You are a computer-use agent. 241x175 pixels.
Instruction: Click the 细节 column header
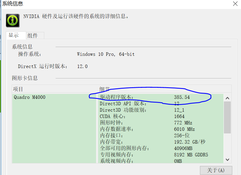(x=104, y=89)
